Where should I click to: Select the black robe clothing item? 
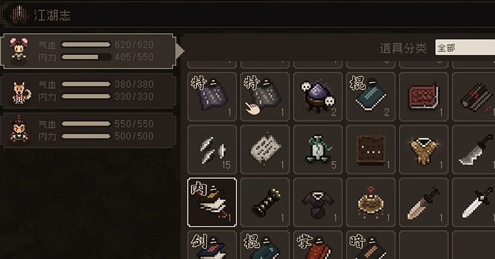tap(318, 203)
